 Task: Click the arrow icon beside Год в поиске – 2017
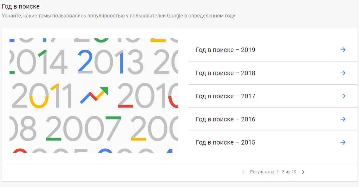point(343,96)
